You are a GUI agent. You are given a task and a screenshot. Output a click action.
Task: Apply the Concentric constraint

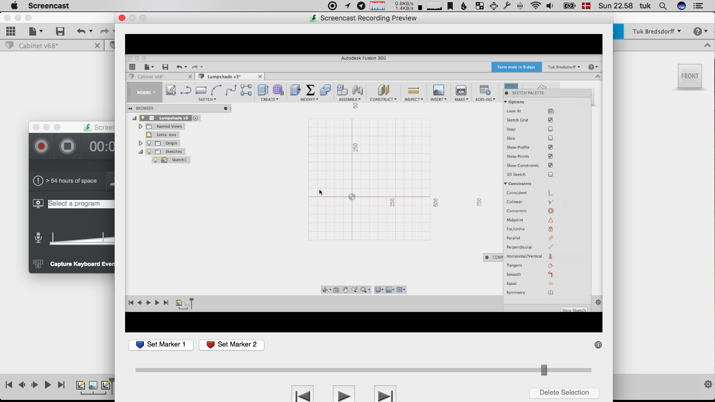[550, 210]
